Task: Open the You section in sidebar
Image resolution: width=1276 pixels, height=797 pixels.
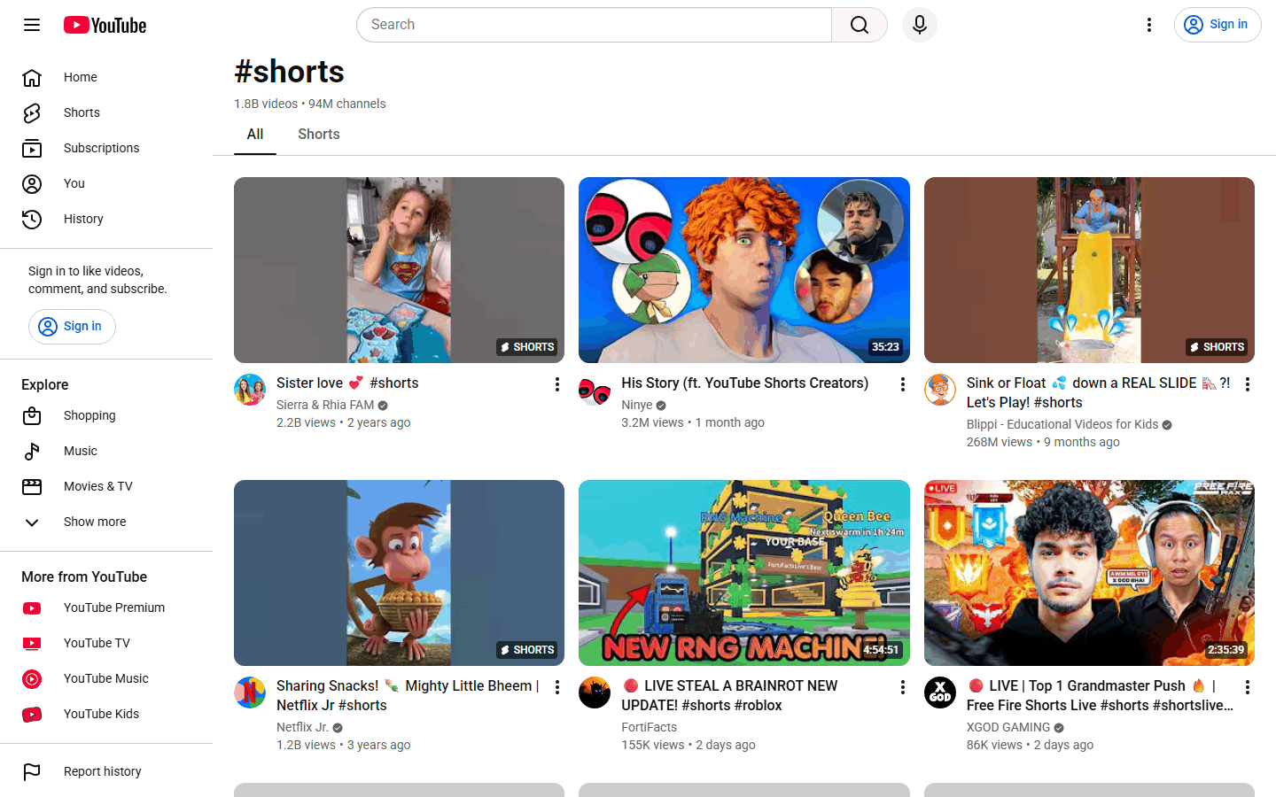Action: [x=106, y=183]
